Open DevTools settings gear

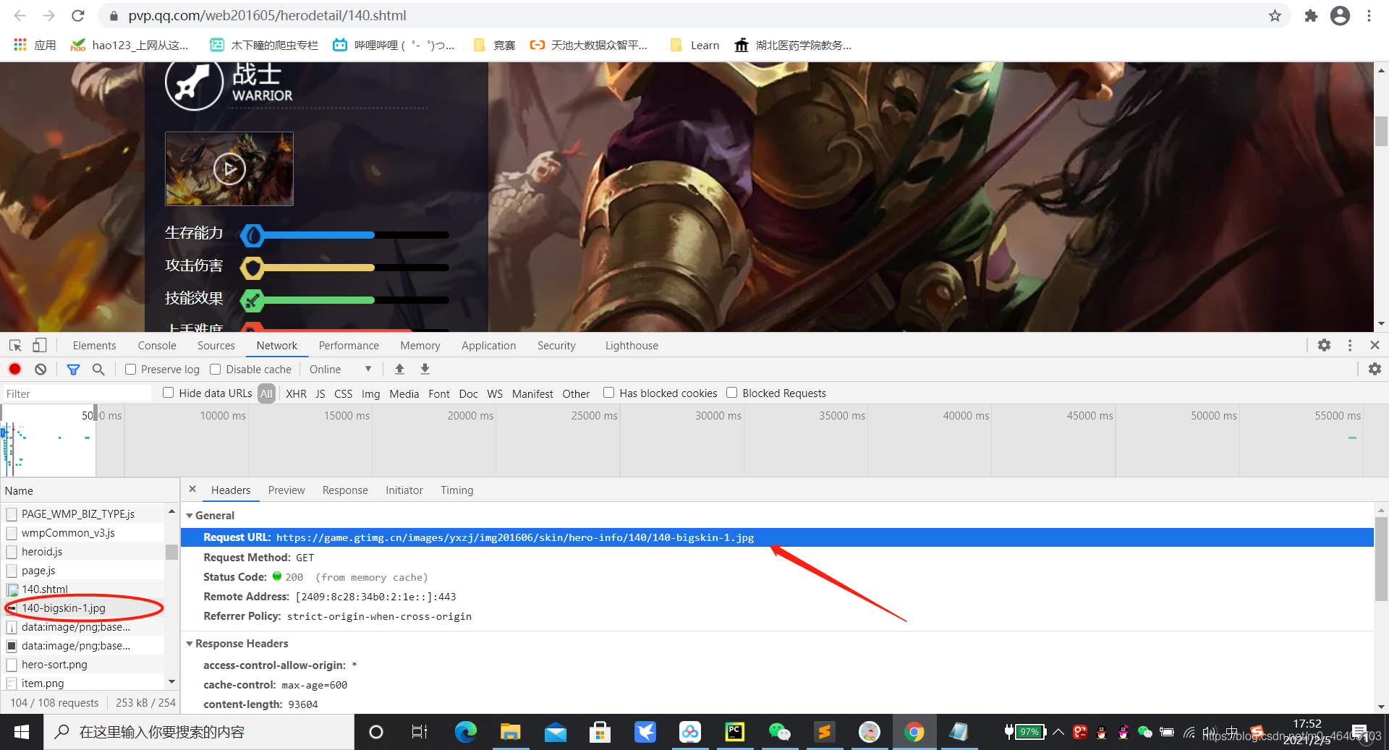point(1324,345)
